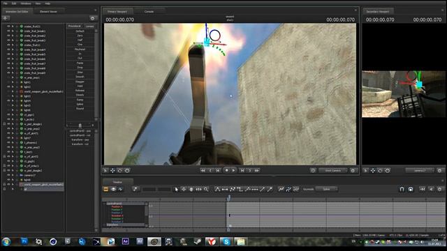Open the File menu
Image resolution: width=447 pixels, height=251 pixels.
tap(6, 3)
